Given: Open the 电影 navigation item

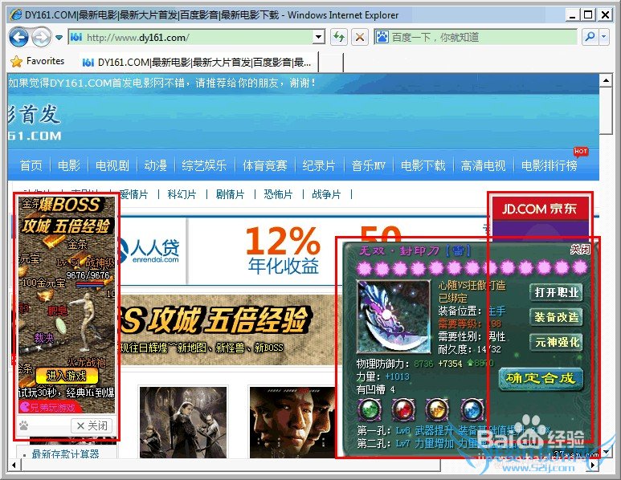Looking at the screenshot, I should click(69, 165).
